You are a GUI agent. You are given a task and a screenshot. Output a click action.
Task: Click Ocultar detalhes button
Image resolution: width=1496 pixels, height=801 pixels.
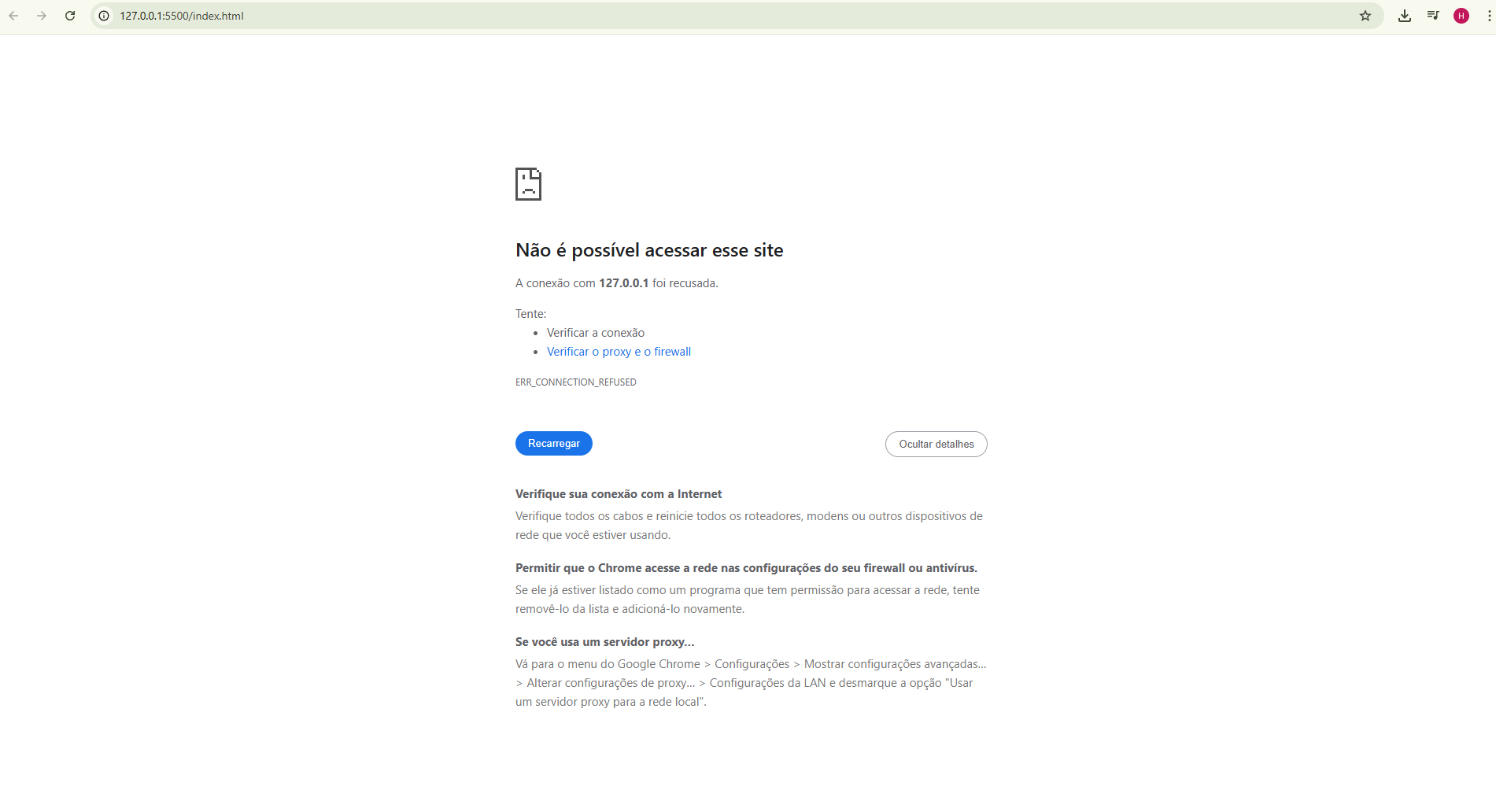pos(936,445)
